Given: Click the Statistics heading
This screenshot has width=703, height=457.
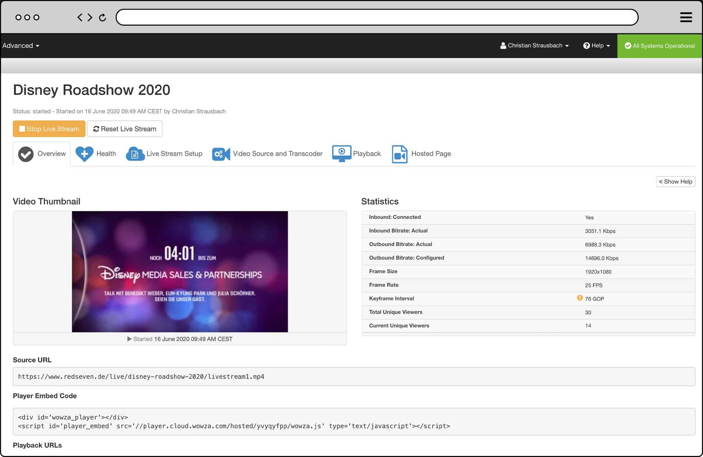Looking at the screenshot, I should pyautogui.click(x=380, y=201).
